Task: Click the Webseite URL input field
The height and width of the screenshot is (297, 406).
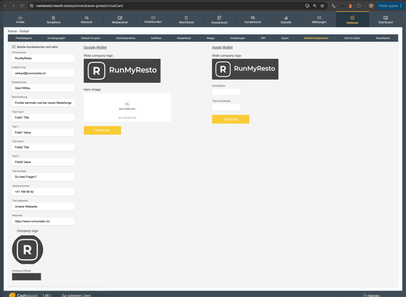Action: click(x=43, y=221)
